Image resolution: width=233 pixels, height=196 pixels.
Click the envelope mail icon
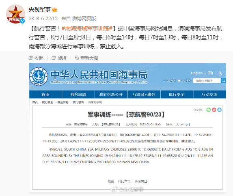[x=210, y=73]
